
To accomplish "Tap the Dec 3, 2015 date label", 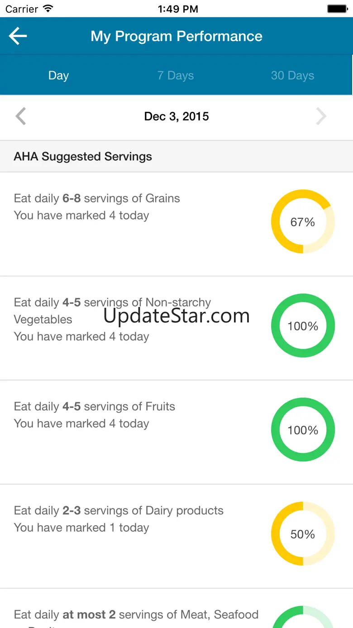I will coord(176,116).
